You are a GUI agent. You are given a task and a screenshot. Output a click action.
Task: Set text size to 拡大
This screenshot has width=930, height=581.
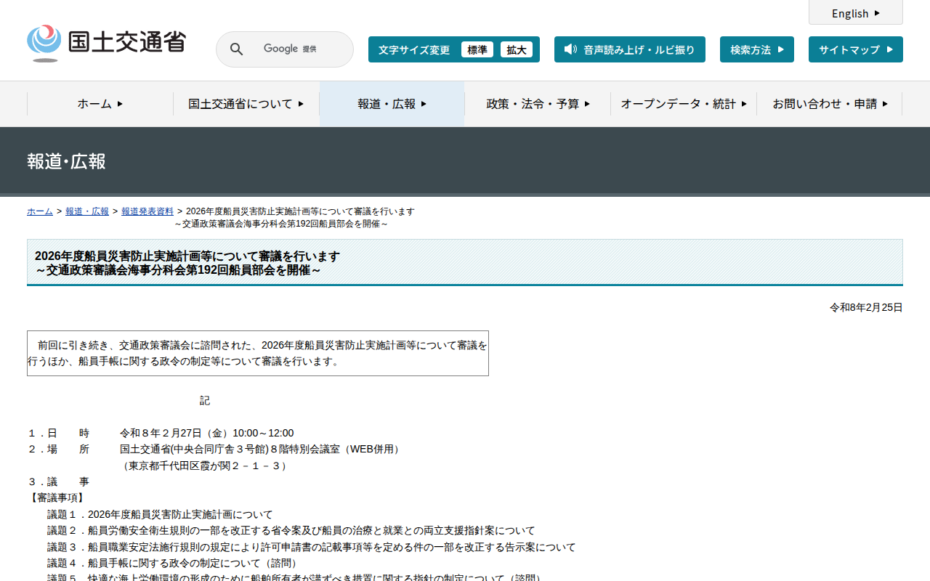tap(516, 49)
